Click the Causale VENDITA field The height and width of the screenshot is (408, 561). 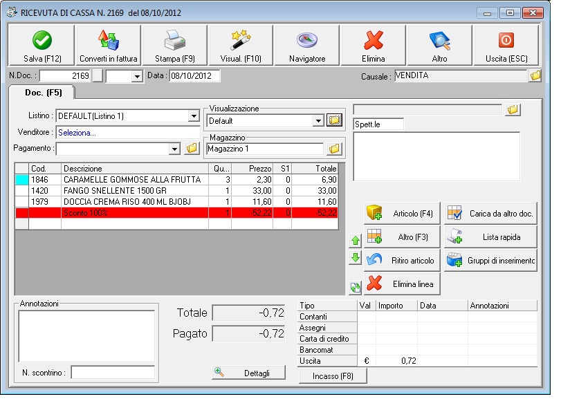[x=461, y=75]
